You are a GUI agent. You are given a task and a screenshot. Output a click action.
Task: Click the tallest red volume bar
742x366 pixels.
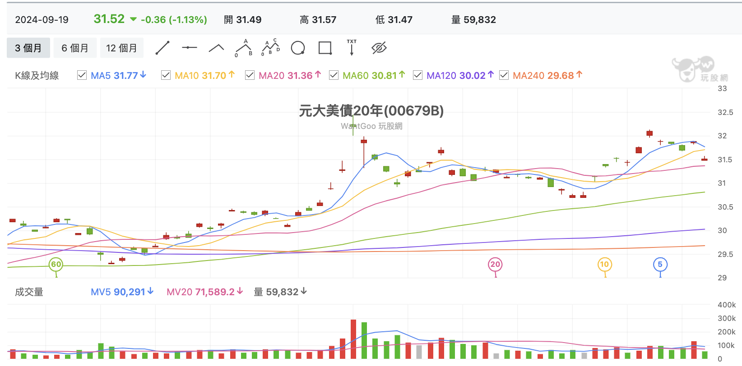pyautogui.click(x=353, y=339)
